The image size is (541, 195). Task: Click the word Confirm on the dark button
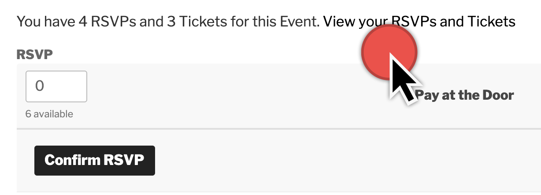(x=72, y=160)
